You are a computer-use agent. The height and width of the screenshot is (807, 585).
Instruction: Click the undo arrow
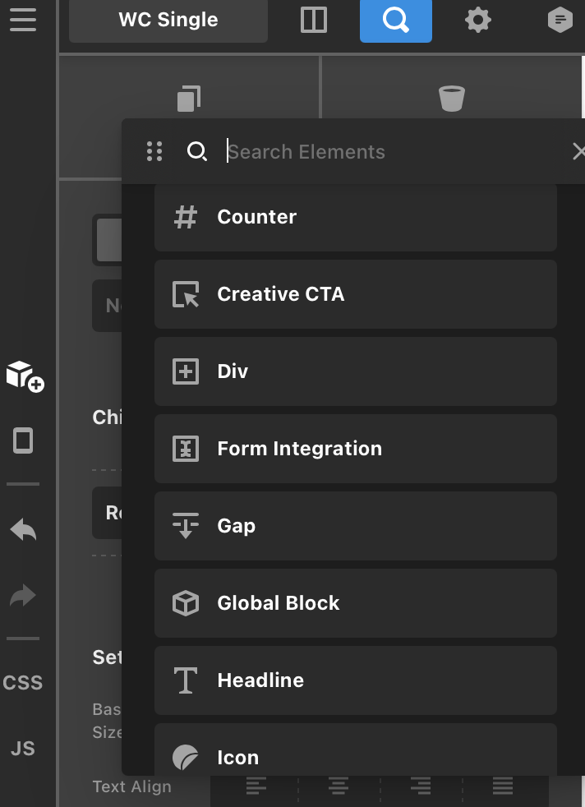pyautogui.click(x=23, y=530)
